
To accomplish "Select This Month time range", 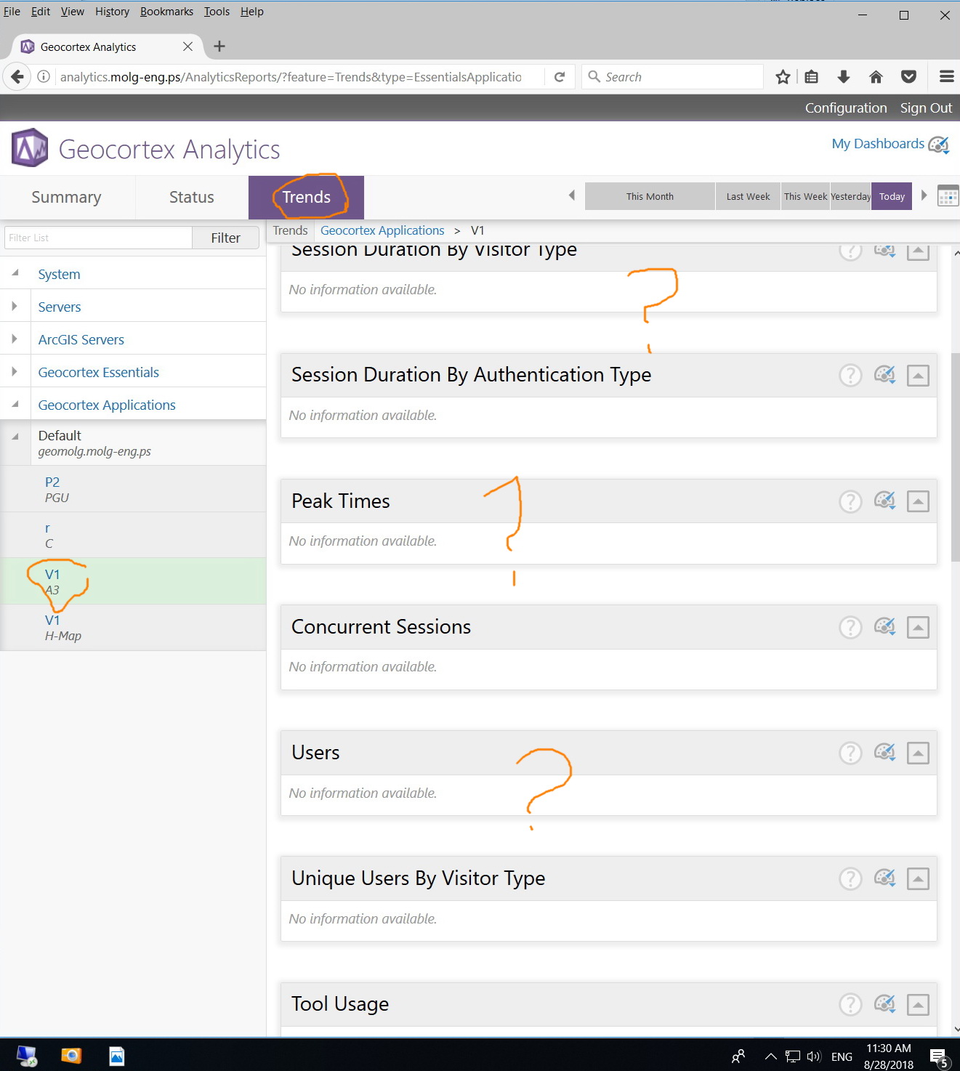I will [x=650, y=196].
